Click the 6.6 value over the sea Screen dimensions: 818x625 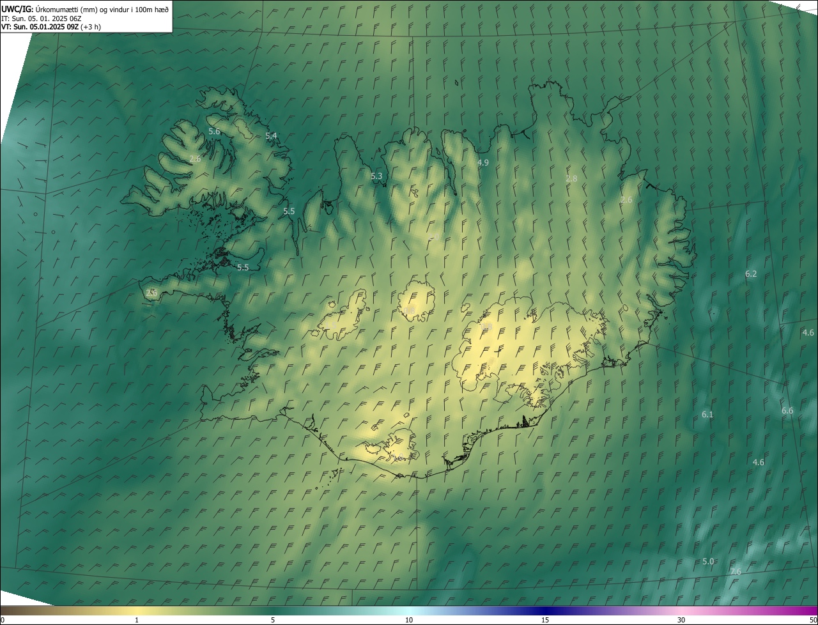point(787,410)
